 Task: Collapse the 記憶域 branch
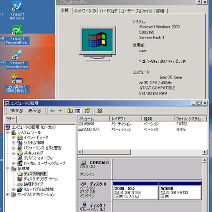(8, 169)
